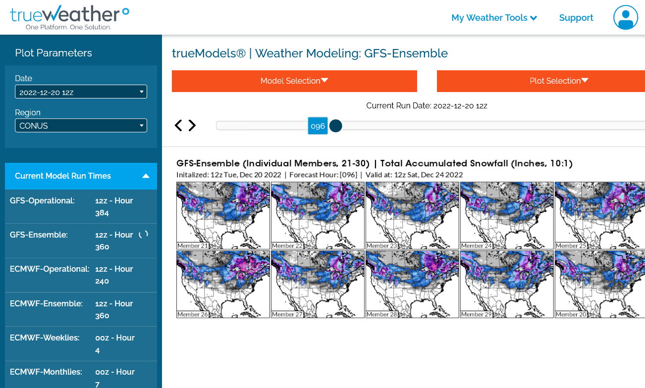The image size is (645, 388).
Task: Click the Initialized and Valid at line
Action: pyautogui.click(x=320, y=175)
